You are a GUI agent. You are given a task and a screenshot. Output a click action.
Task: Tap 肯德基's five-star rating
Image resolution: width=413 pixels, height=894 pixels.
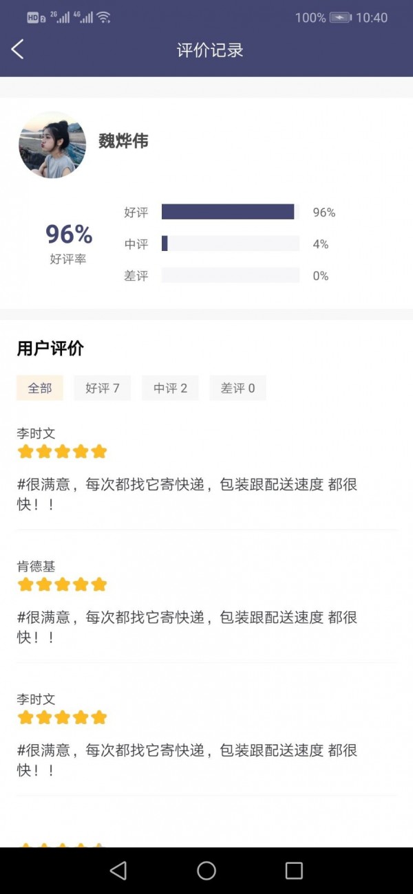62,585
